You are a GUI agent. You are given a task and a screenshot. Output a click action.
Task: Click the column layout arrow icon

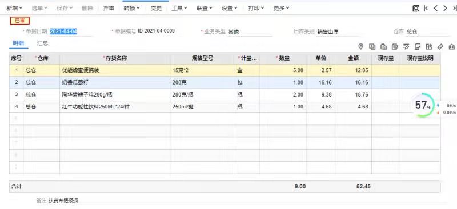[x=429, y=46]
